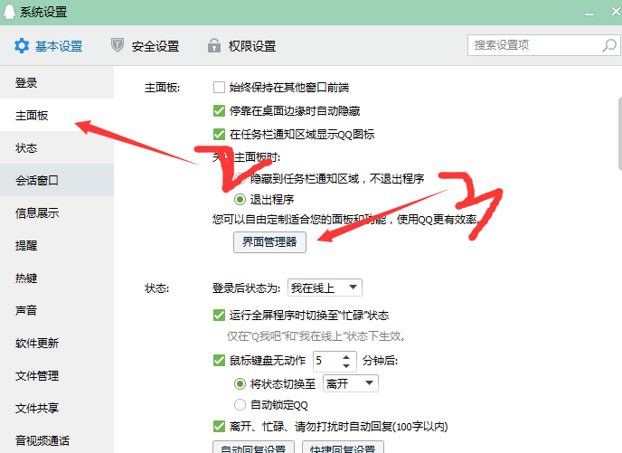This screenshot has width=622, height=453.
Task: Toggle 在任务栏通知区域显示QQ图标 checkbox
Action: coord(219,134)
